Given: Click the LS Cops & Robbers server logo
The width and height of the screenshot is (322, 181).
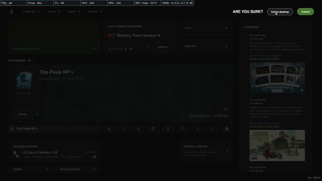Looking at the screenshot, I should (16, 154).
